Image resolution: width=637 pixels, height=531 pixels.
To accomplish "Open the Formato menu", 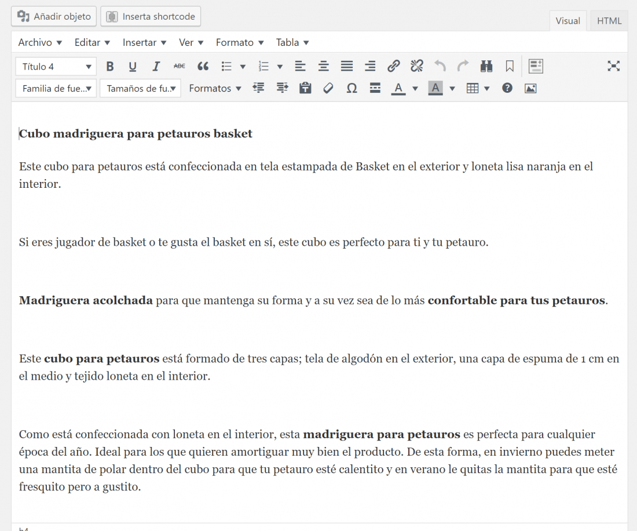I will 240,42.
